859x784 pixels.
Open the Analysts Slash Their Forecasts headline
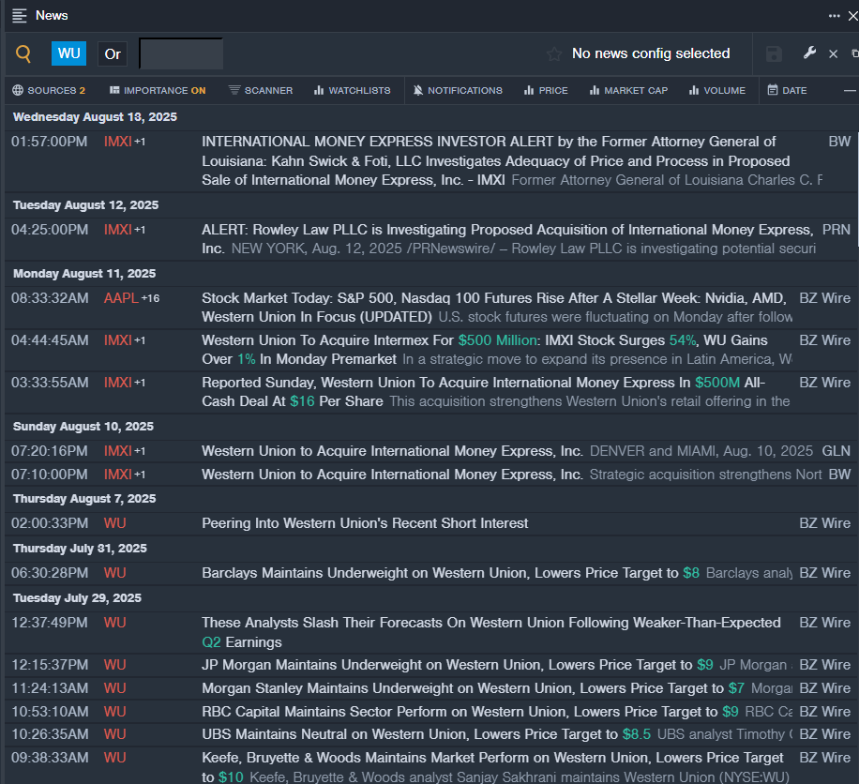coord(490,632)
